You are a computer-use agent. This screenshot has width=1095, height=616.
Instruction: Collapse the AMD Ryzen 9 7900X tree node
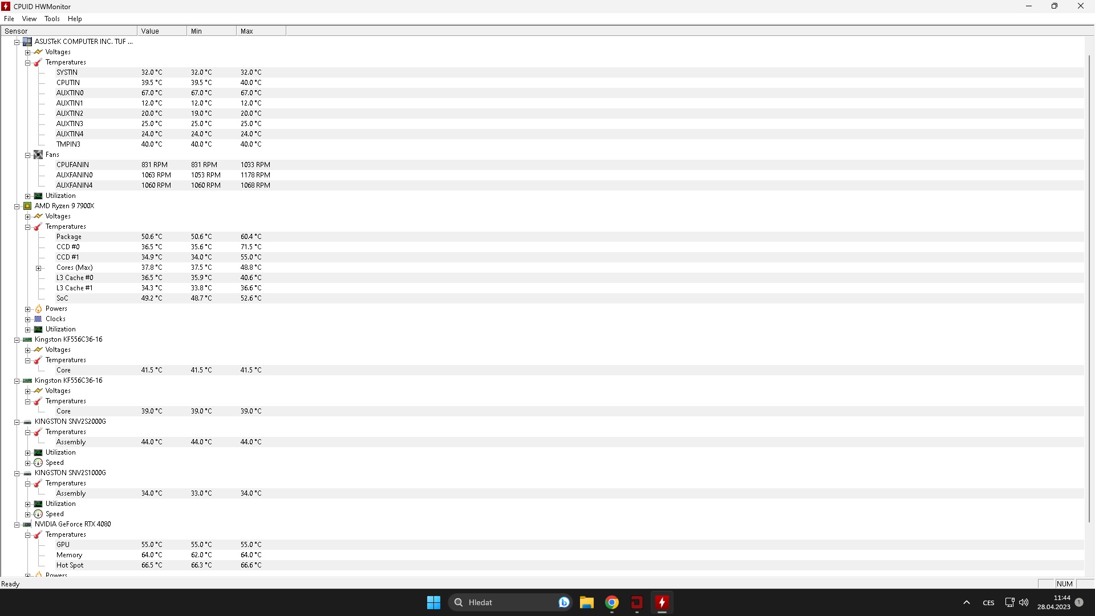click(17, 206)
